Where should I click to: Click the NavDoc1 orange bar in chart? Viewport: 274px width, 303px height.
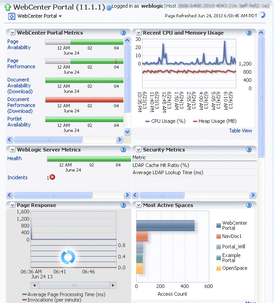[142, 236]
